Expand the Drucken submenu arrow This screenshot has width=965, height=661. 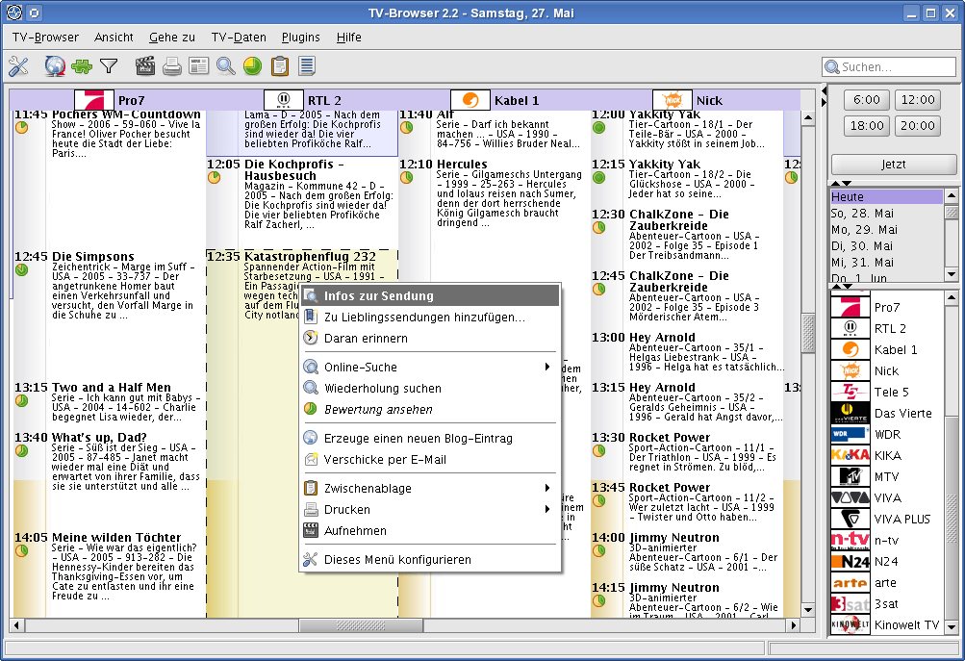pyautogui.click(x=547, y=509)
